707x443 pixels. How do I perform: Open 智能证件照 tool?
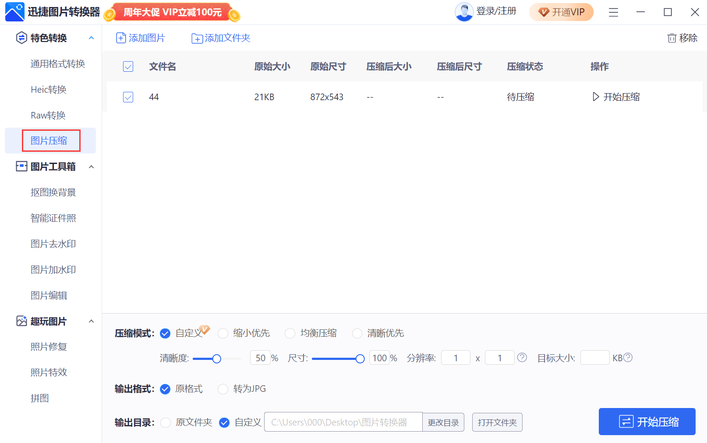[53, 218]
